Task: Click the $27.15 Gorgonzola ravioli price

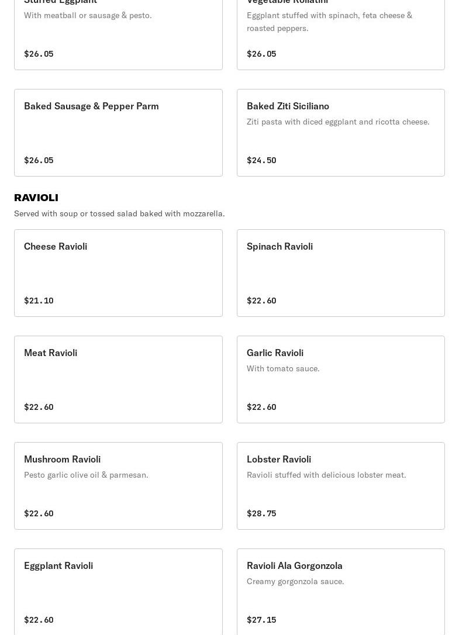Action: [261, 620]
